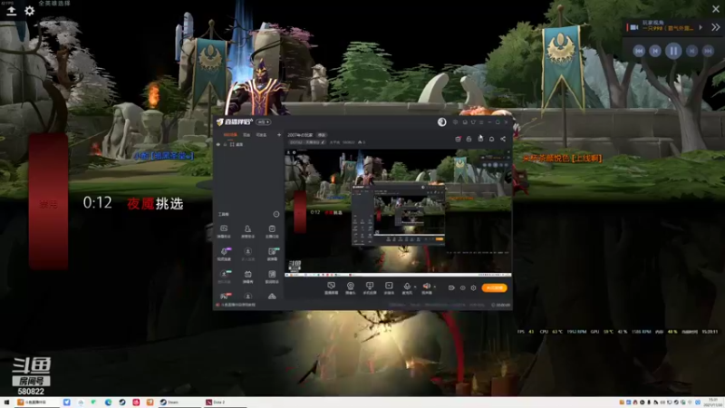725x408 pixels.
Task: Mute the speaker icon below the preview
Action: [426, 287]
